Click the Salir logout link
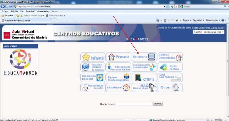Viewport: 229px width, 121px height. pos(221,28)
